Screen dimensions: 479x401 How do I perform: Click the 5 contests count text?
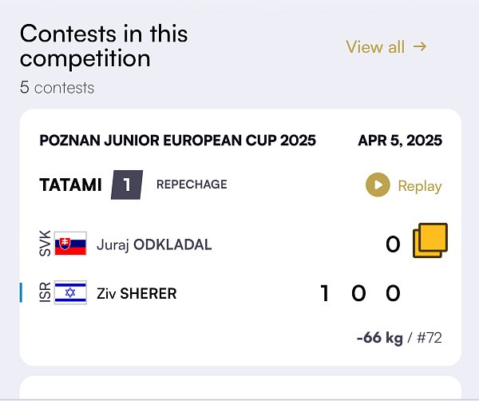point(57,88)
